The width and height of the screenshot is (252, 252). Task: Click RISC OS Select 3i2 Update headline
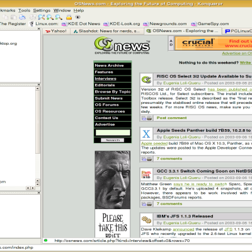(x=204, y=76)
